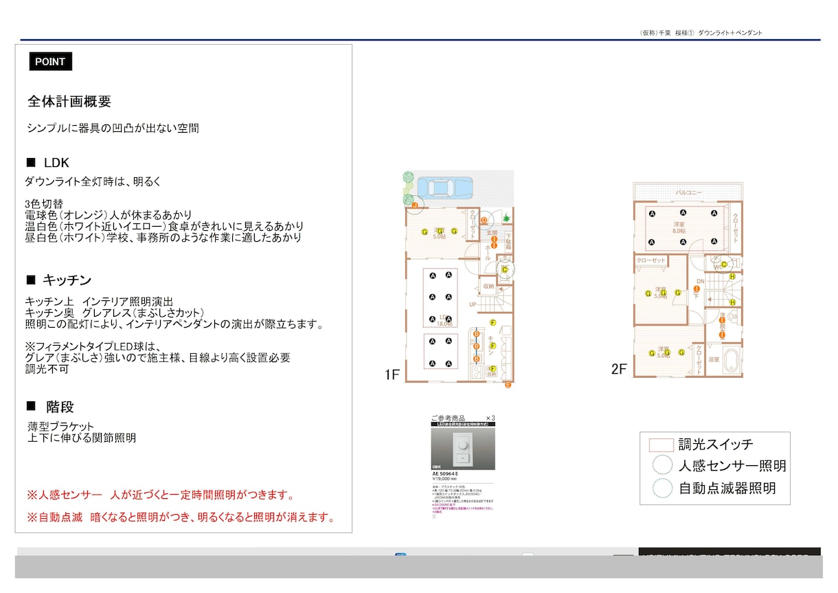Click the 全体計画概要 heading
The image size is (838, 593).
point(69,101)
